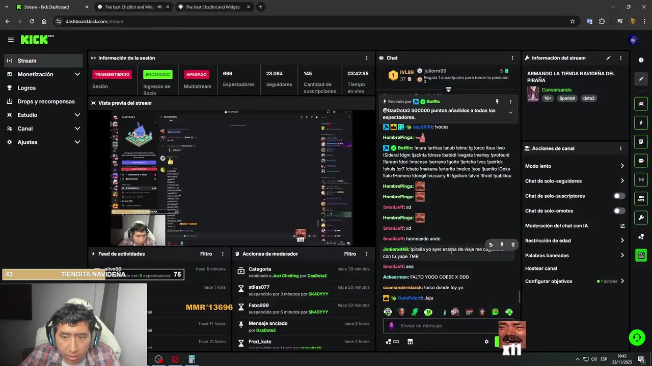Pin the hovered Juniorxd48 chat message
This screenshot has width=652, height=366.
pos(502,245)
